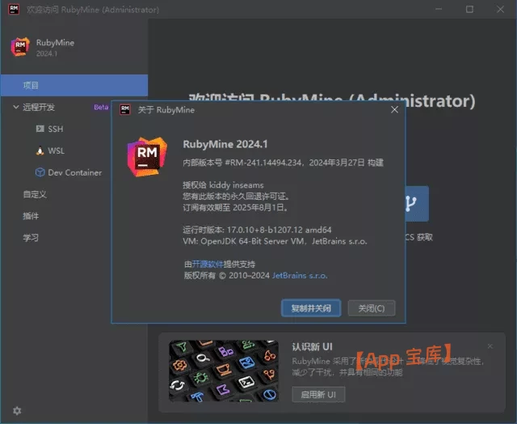
Task: Click the line '订阅有效期至 2025年8月1日'
Action: coord(235,207)
